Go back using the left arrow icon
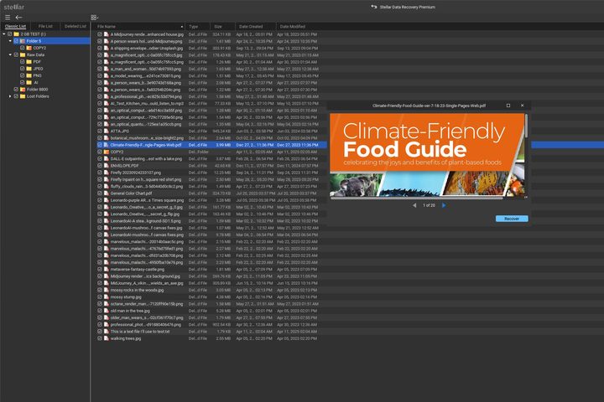Screen dimensions: 604x402 click(18, 18)
